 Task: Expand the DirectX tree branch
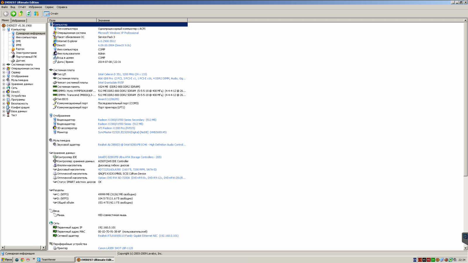(x=4, y=92)
